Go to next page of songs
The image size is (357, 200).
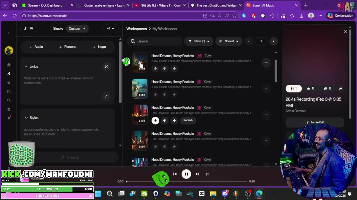click(x=273, y=41)
